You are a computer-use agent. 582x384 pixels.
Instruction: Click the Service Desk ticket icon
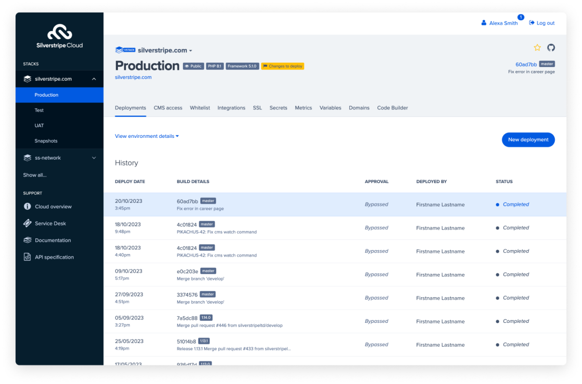[27, 223]
